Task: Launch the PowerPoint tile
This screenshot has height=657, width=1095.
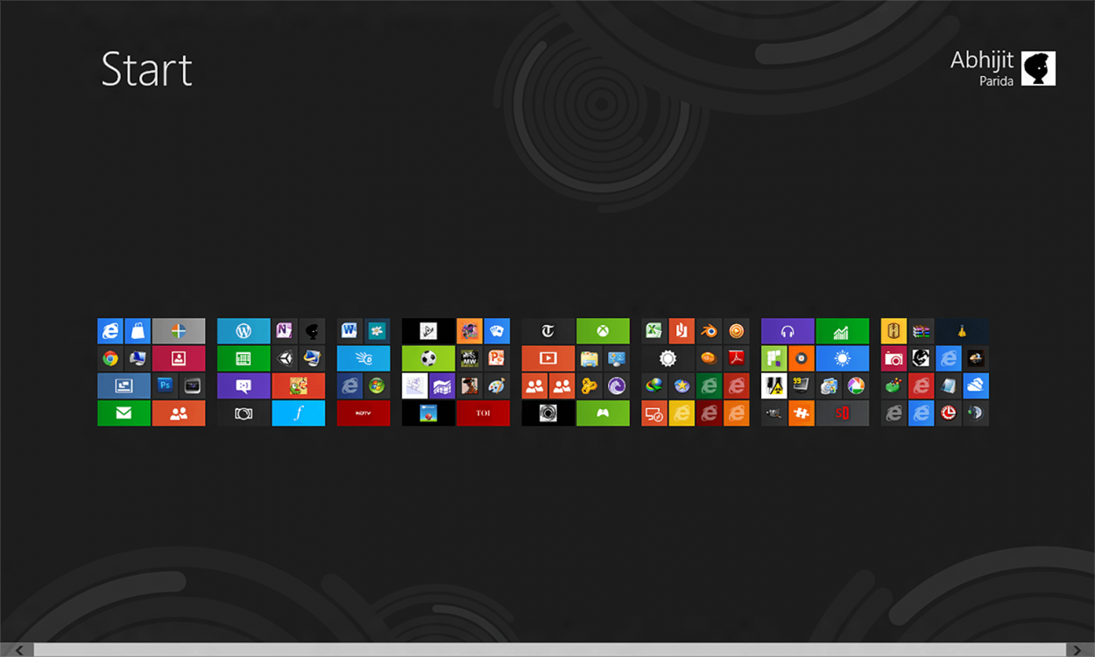Action: [497, 358]
